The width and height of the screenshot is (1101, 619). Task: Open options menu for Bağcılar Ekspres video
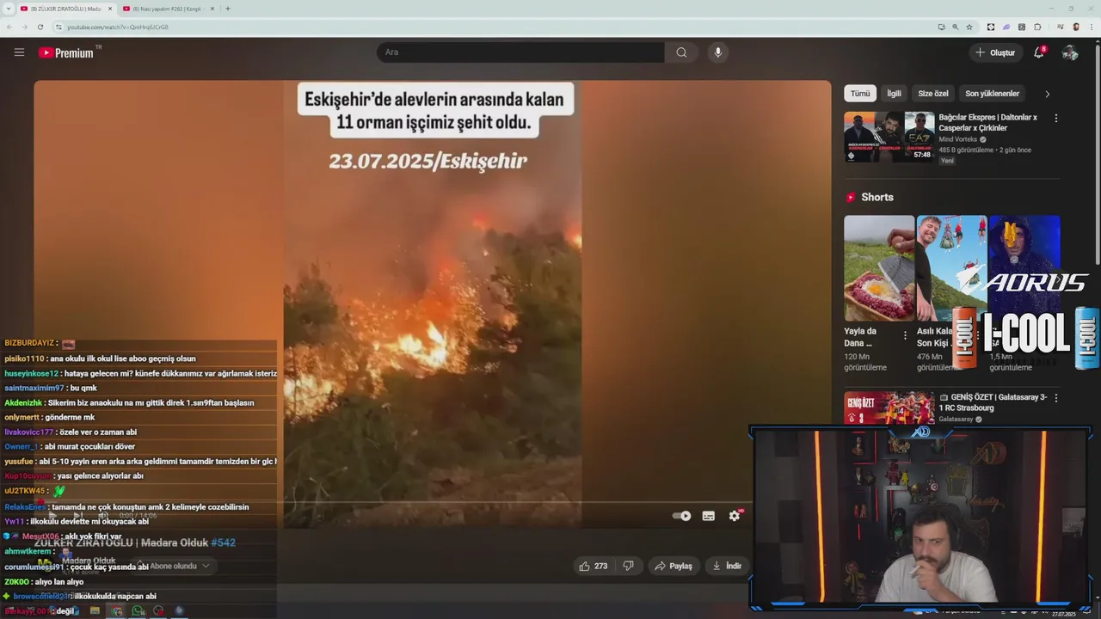pyautogui.click(x=1056, y=119)
